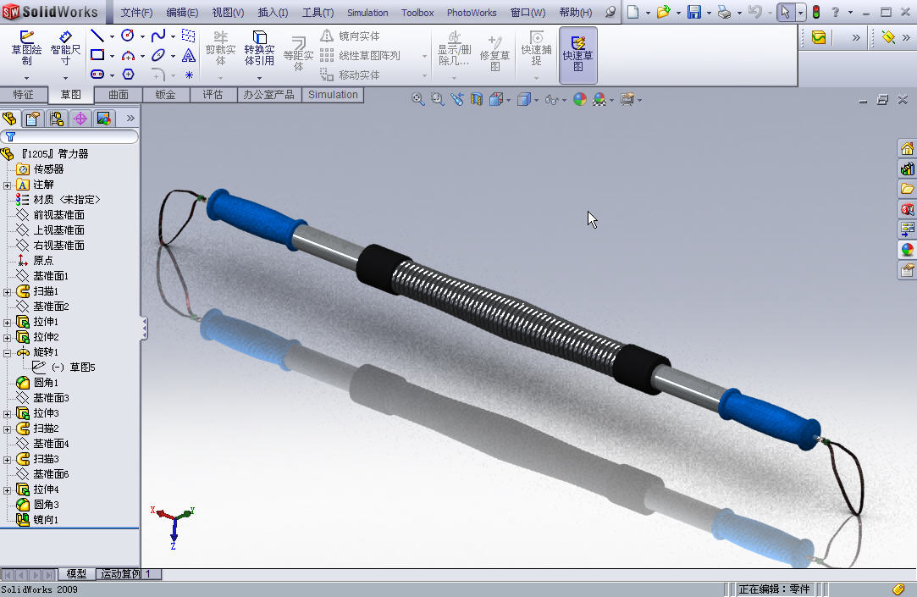This screenshot has height=597, width=917.
Task: Select the Slot sketch tool
Action: (x=97, y=75)
